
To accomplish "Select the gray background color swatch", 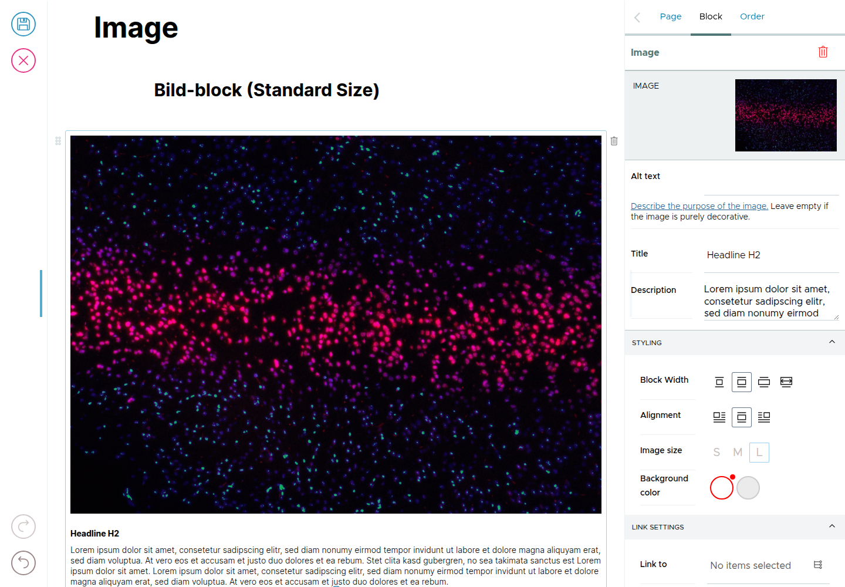I will [748, 488].
